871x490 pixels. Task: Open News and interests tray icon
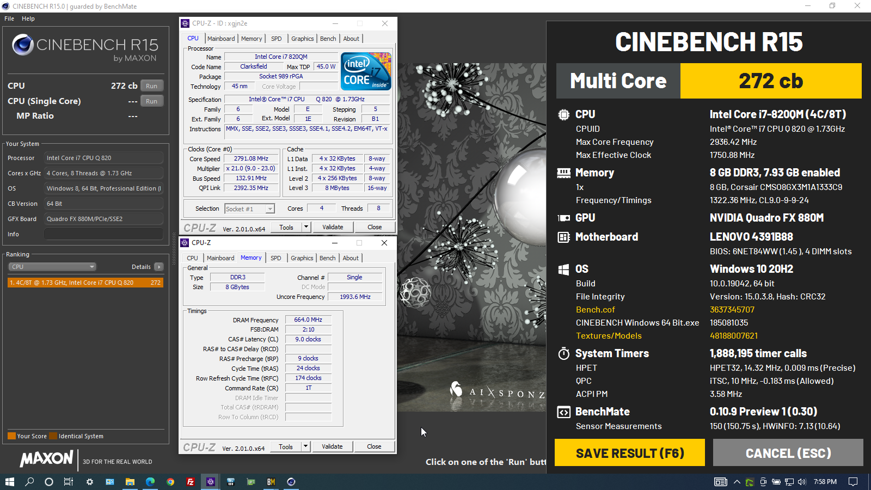coord(721,482)
